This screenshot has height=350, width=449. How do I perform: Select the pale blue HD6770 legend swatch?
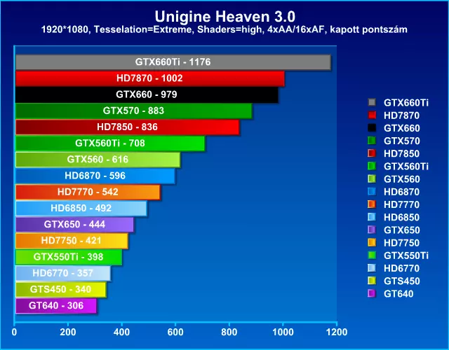372,268
